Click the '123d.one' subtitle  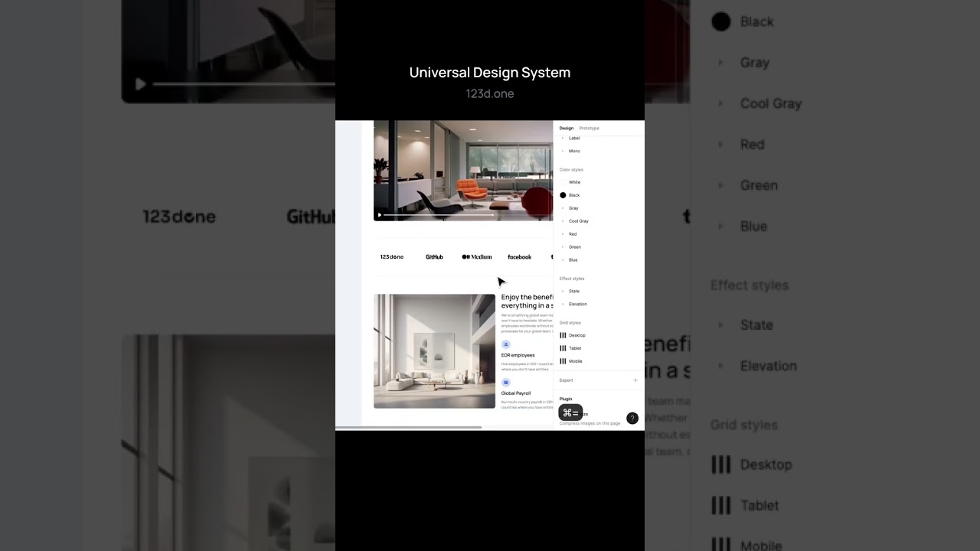point(490,93)
